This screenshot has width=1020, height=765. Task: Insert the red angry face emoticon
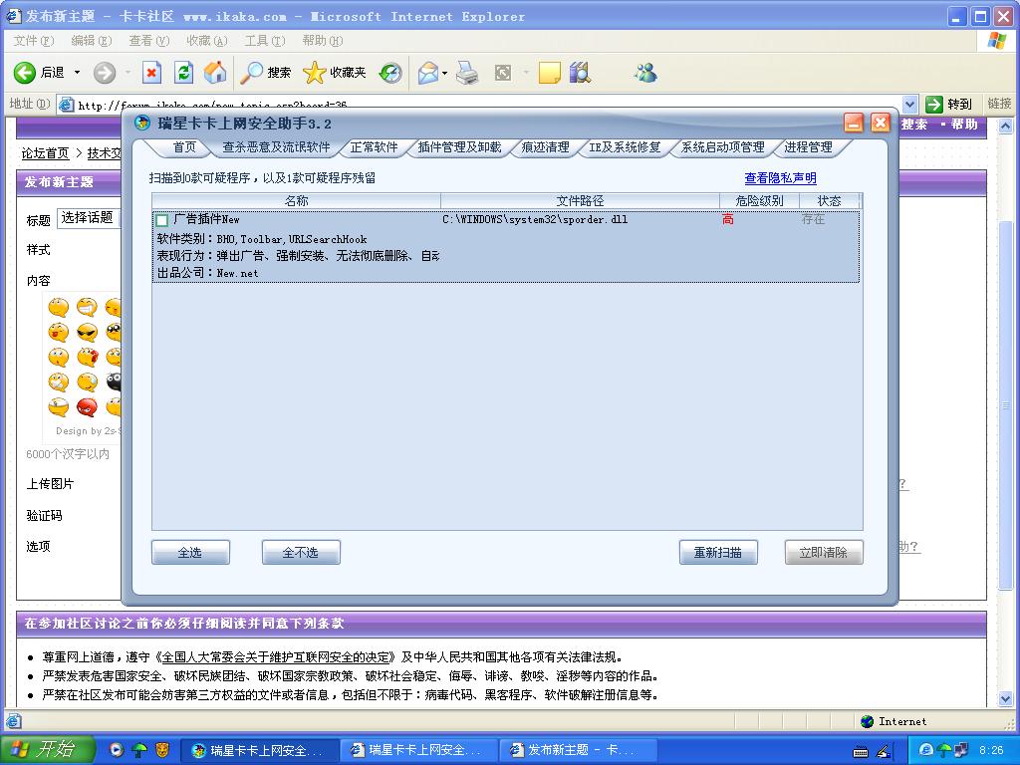(x=87, y=407)
